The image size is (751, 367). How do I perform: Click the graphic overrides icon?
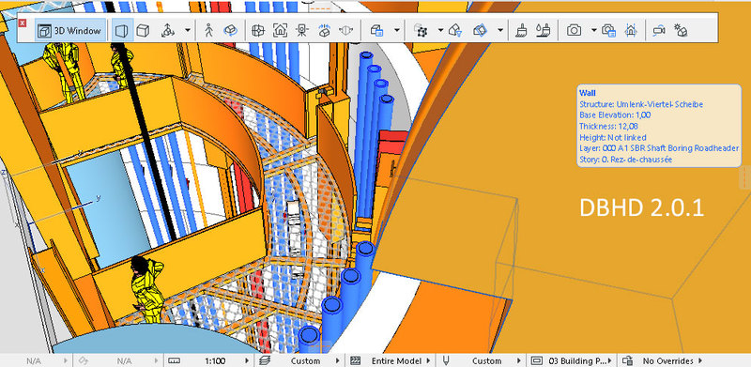click(626, 360)
